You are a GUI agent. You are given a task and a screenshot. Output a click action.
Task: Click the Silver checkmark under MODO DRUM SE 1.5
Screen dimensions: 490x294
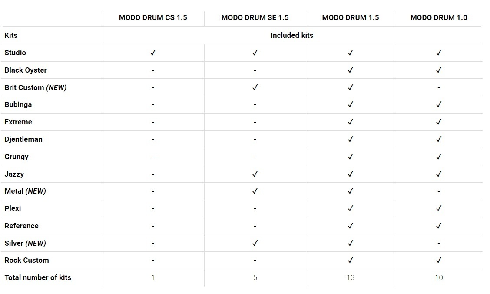pos(255,243)
